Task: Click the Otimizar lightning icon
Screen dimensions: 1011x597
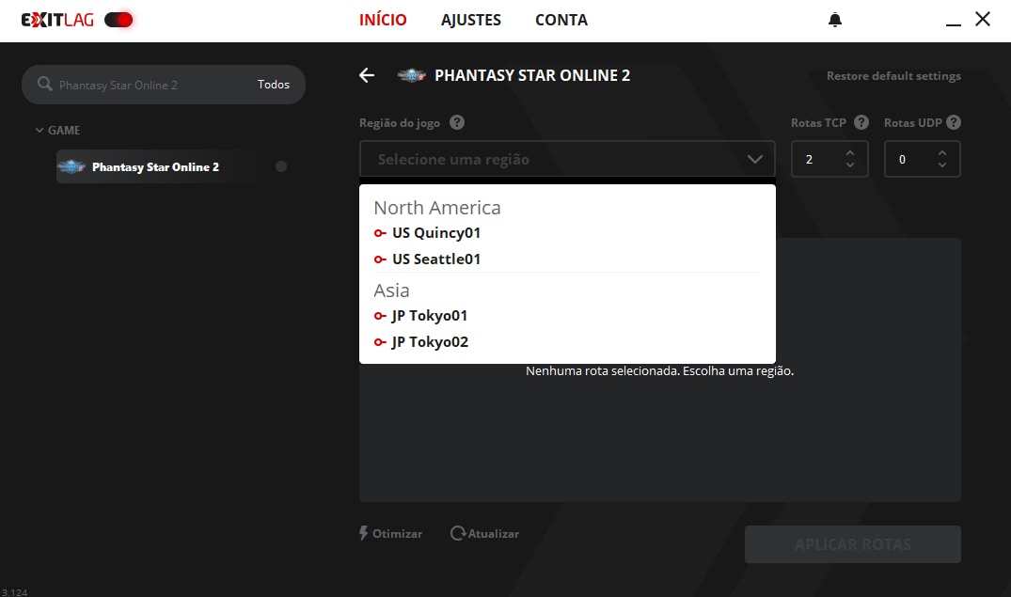Action: [x=364, y=533]
